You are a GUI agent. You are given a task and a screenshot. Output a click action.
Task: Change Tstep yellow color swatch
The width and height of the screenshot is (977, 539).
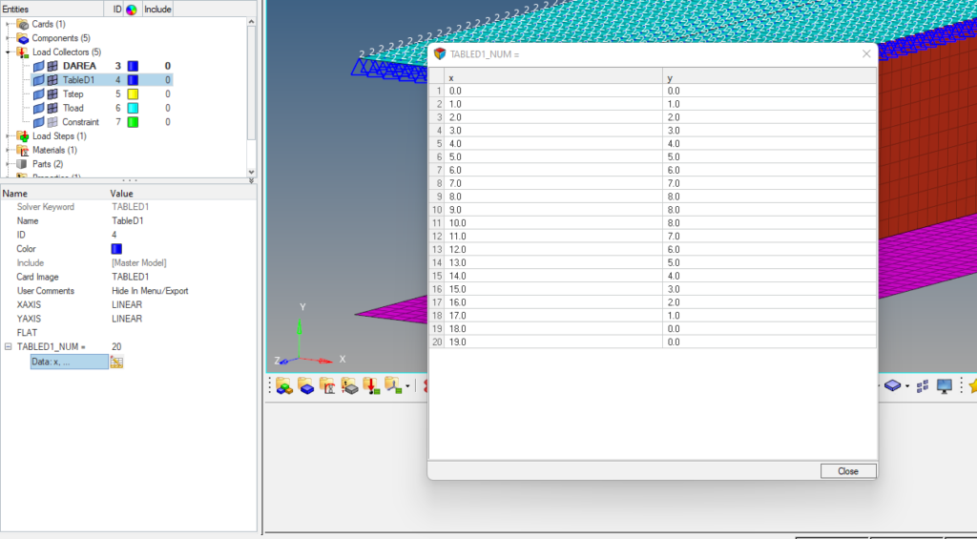[133, 94]
